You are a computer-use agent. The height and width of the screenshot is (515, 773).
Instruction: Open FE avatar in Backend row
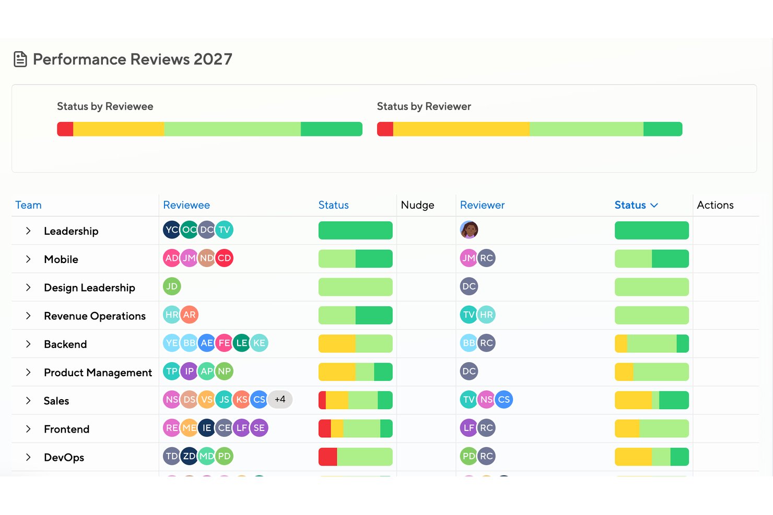(x=224, y=343)
